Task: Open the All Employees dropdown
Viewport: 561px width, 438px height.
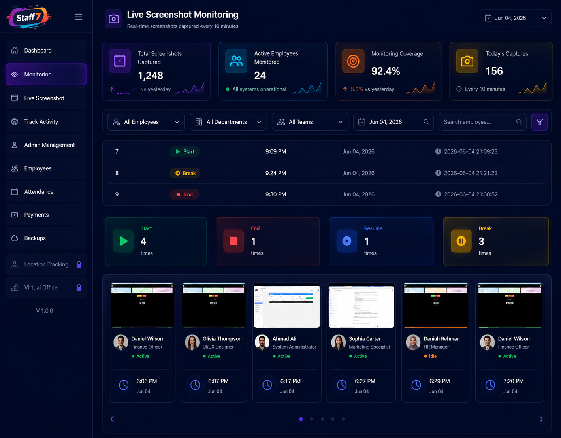Action: pyautogui.click(x=146, y=122)
